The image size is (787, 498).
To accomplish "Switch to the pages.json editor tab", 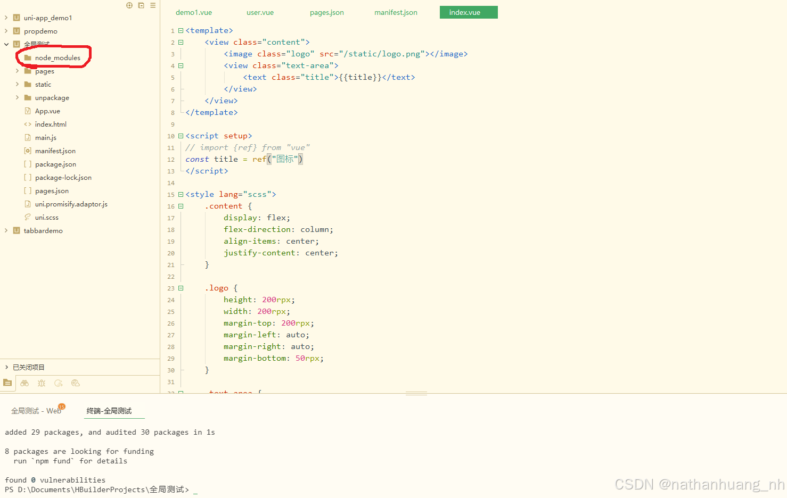I will pyautogui.click(x=326, y=12).
